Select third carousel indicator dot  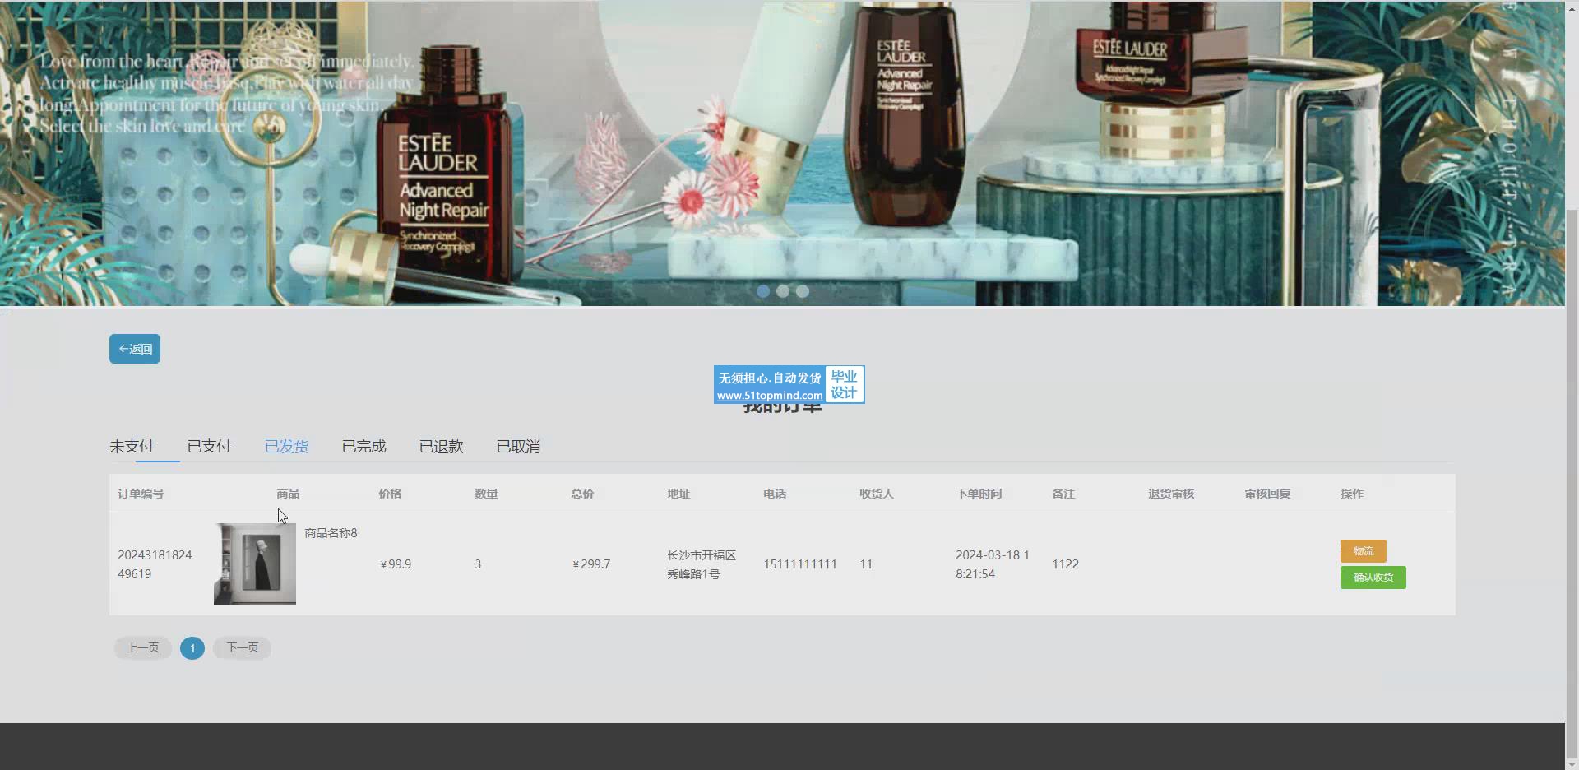point(803,291)
